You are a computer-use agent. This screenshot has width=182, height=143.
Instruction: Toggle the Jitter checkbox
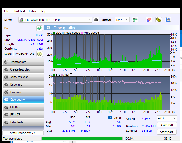tap(110, 118)
